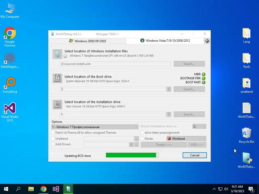Click F button next to Z: field

(x=169, y=89)
